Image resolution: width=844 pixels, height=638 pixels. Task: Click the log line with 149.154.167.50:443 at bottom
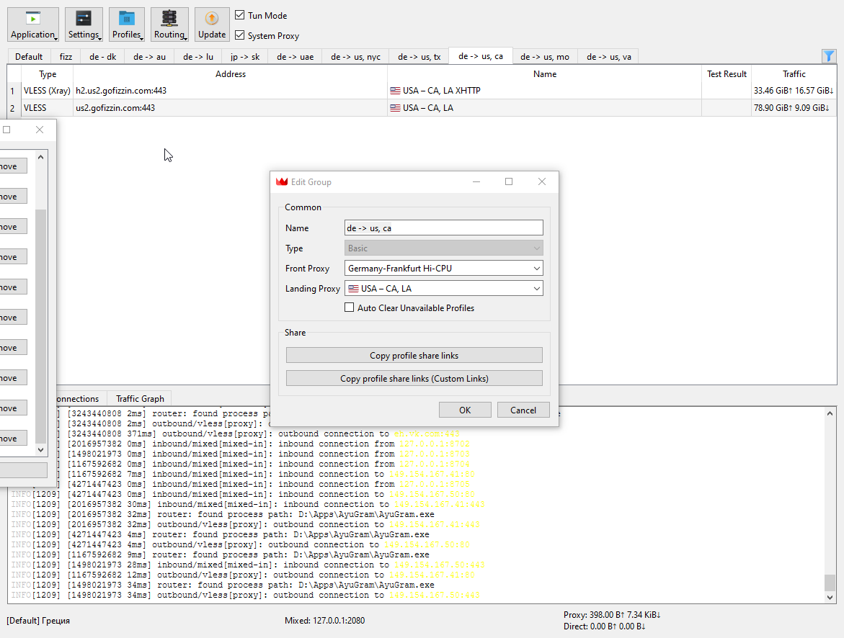(x=246, y=595)
